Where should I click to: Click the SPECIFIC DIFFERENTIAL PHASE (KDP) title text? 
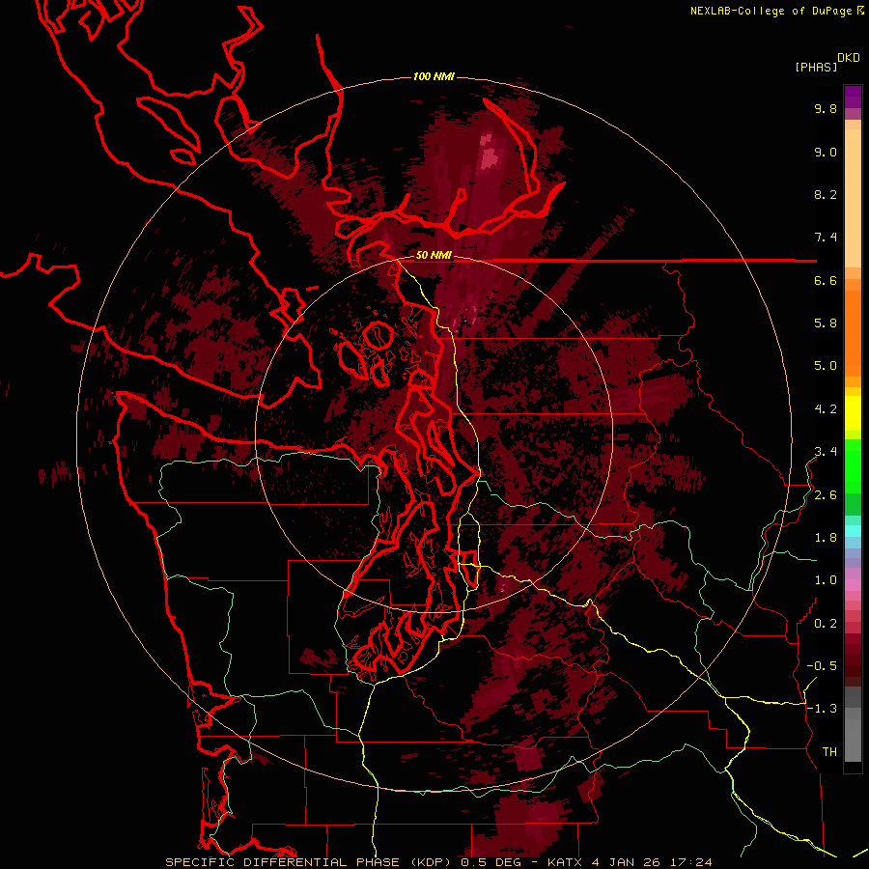(310, 862)
